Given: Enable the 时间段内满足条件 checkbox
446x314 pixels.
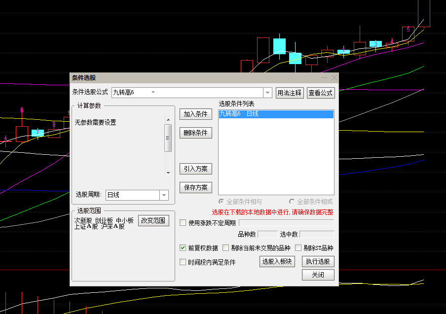Looking at the screenshot, I should 183,262.
